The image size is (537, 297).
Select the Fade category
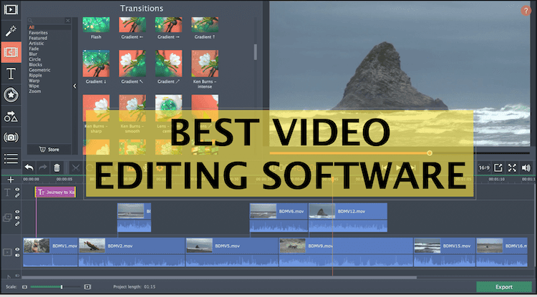(34, 49)
